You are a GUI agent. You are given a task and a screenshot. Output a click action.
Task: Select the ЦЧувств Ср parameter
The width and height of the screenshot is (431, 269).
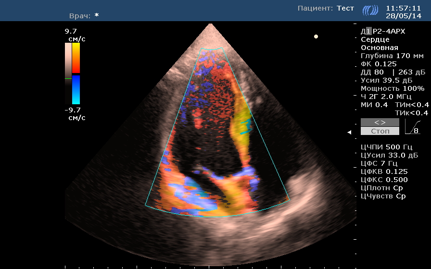tap(383, 196)
